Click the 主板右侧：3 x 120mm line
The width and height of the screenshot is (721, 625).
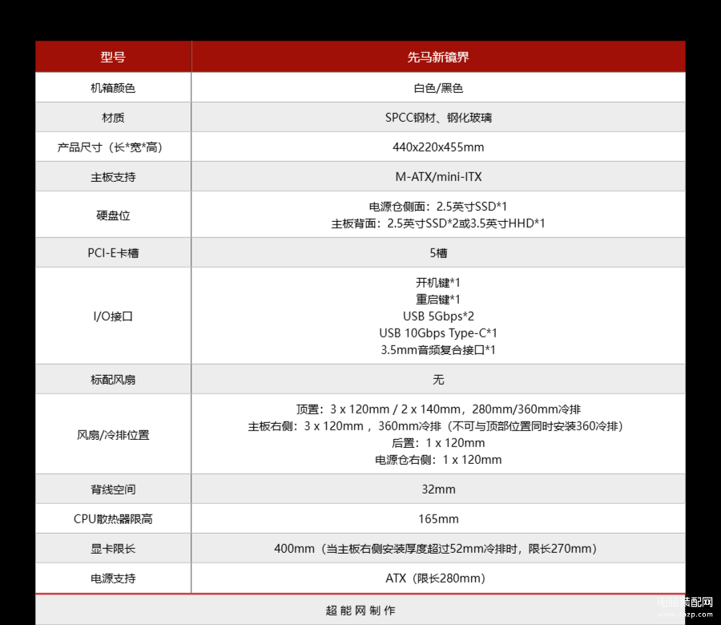click(x=436, y=426)
